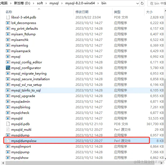The image size is (166, 165).
Task: Click the horizontal scrollbar left arrow
Action: pyautogui.click(x=3, y=163)
